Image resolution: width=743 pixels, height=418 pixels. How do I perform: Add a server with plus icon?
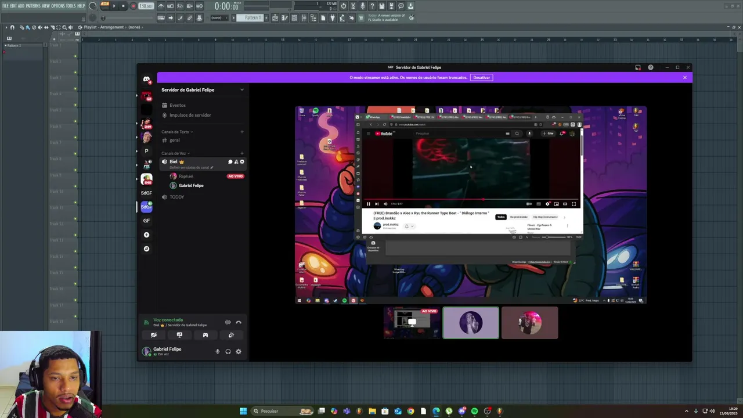click(x=146, y=235)
